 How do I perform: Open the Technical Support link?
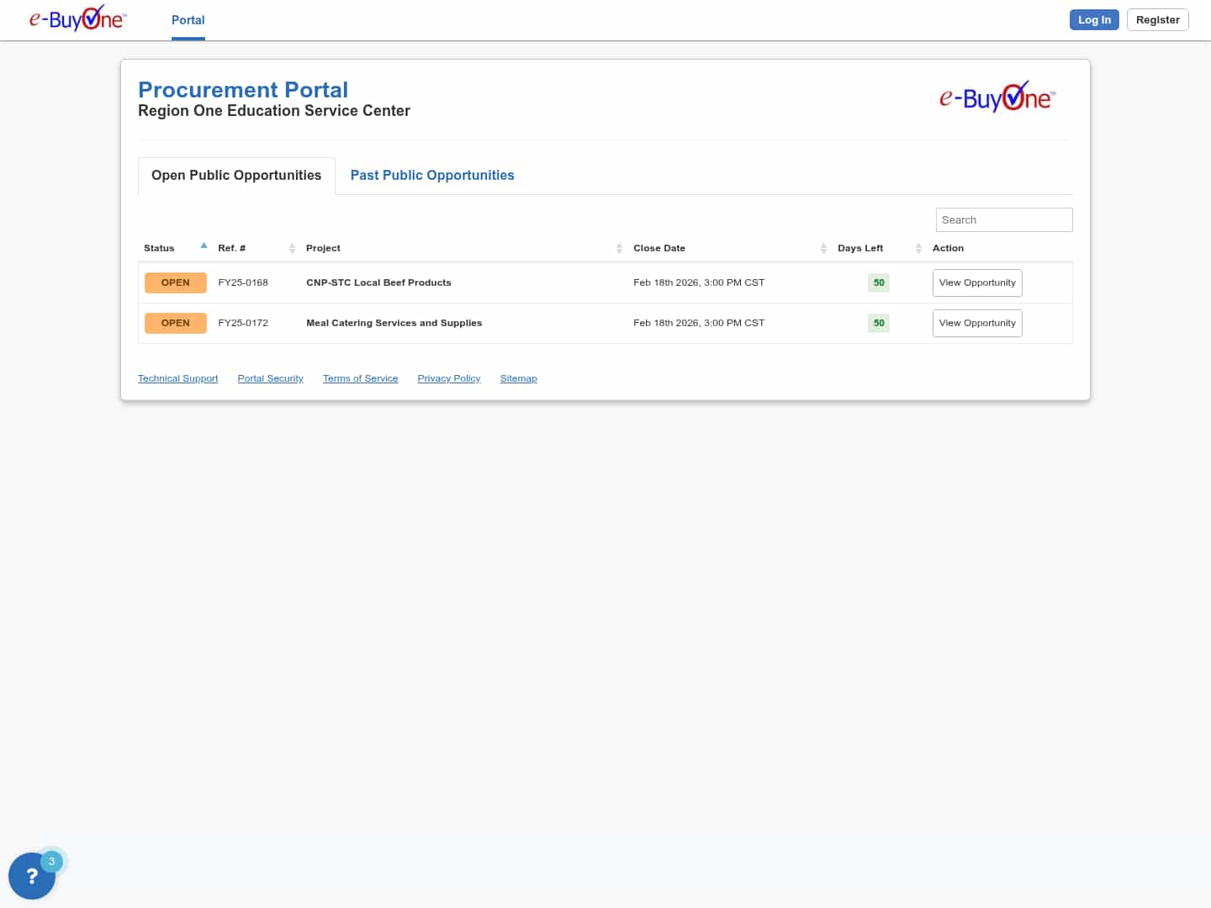point(177,379)
